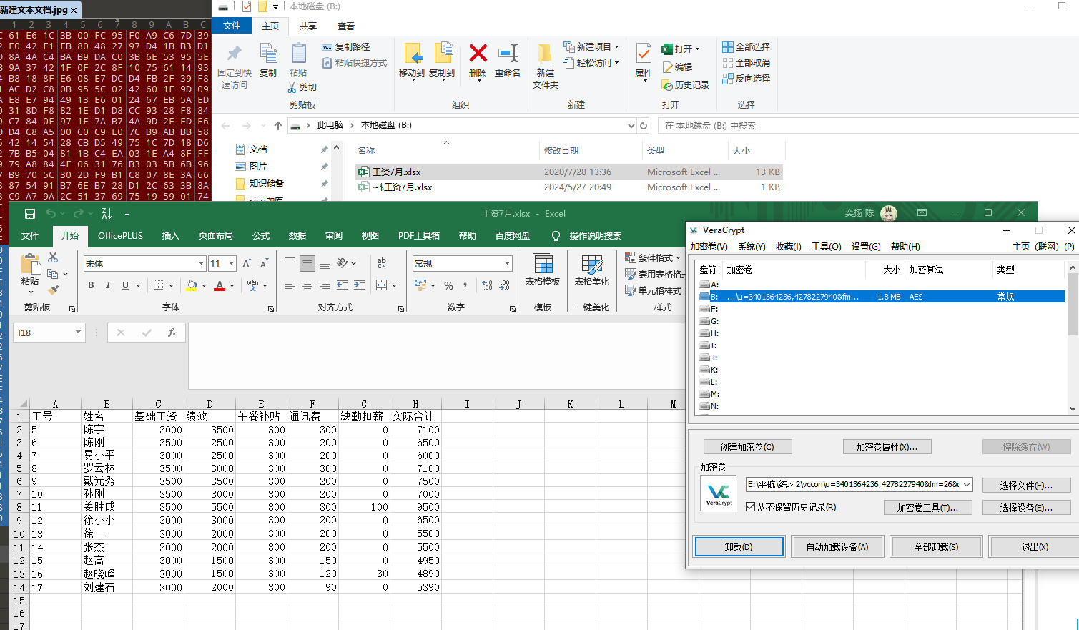The height and width of the screenshot is (630, 1079).
Task: Click the insert function fx icon
Action: point(172,333)
